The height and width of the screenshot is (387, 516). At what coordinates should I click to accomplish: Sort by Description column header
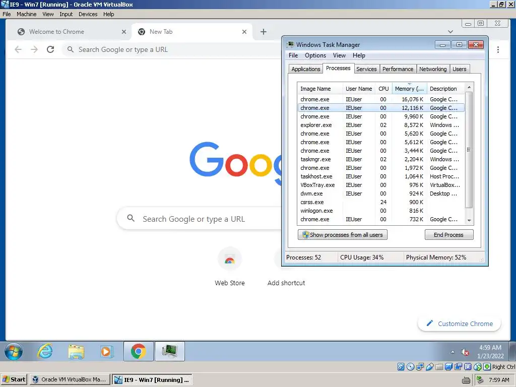[x=445, y=89]
